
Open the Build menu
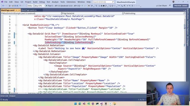pos(35,2)
